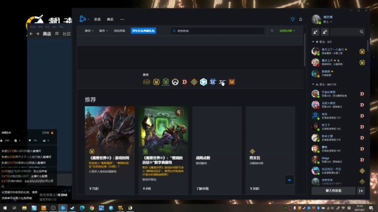Select the first favorite friend playing WoW
The width and height of the screenshot is (378, 212).
(x=338, y=51)
